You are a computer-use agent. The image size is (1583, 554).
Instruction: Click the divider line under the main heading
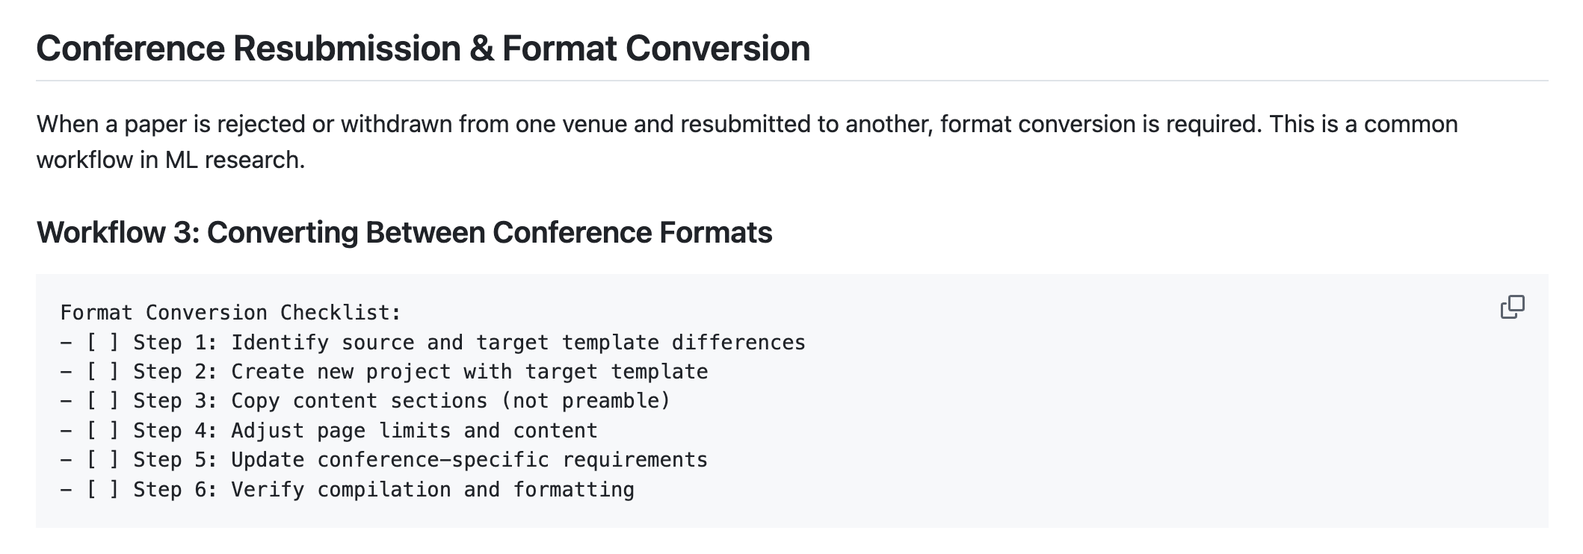tap(791, 81)
